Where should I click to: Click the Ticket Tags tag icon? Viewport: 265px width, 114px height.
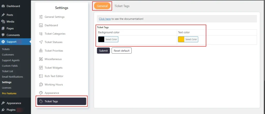click(x=41, y=101)
